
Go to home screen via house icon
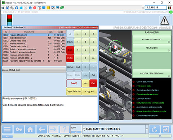tap(30, 129)
